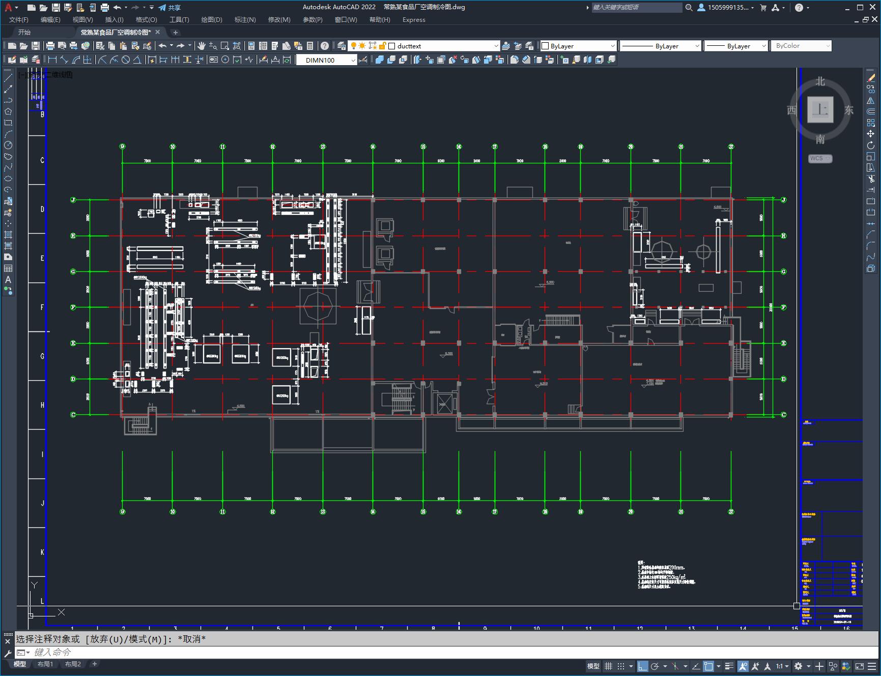Viewport: 881px width, 676px height.
Task: Toggle Clean Screen full-screen button
Action: coord(860,666)
